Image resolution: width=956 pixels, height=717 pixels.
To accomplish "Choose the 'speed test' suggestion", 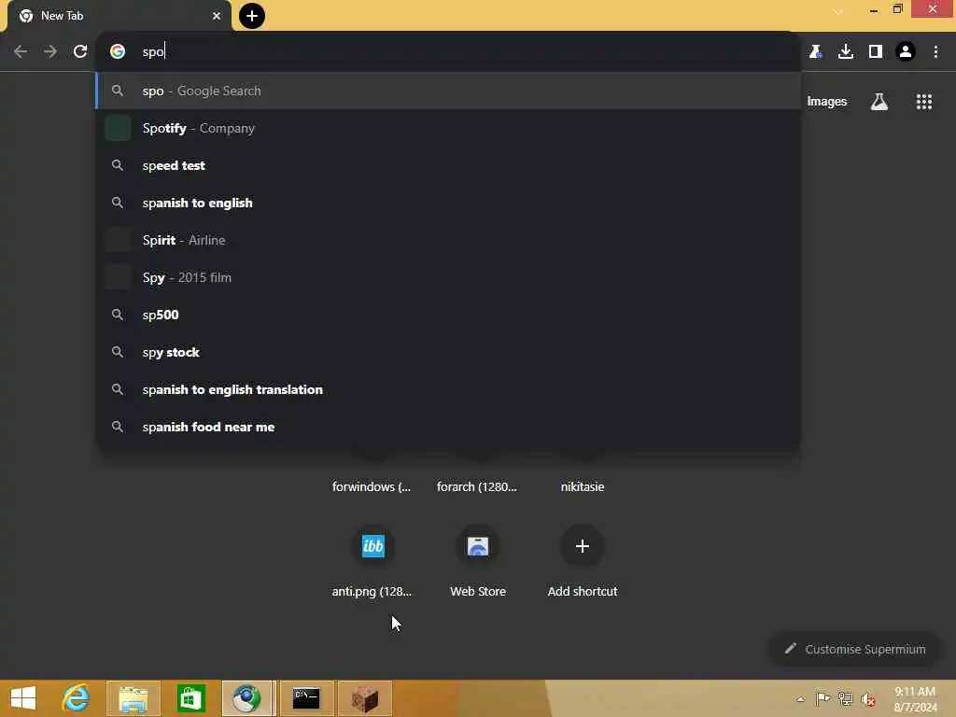I will 448,165.
